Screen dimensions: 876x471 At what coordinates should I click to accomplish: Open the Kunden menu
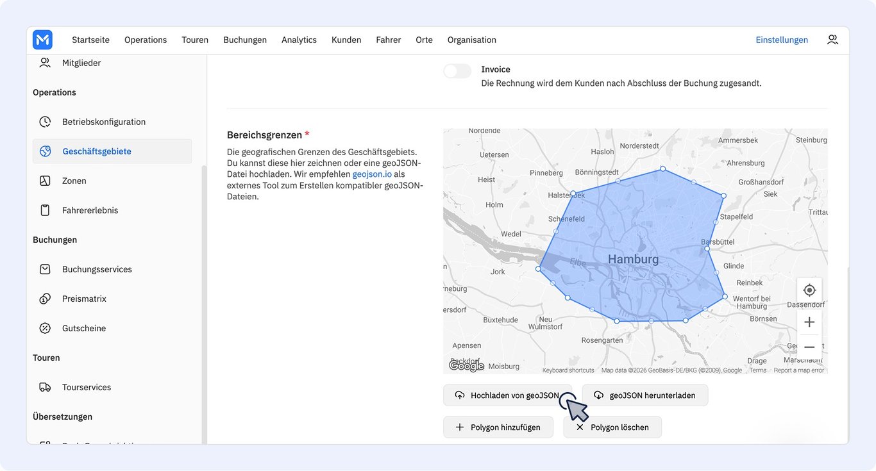click(346, 40)
